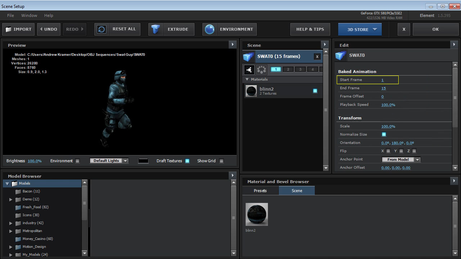Open the Environment globe icon
461x259 pixels.
(x=210, y=29)
